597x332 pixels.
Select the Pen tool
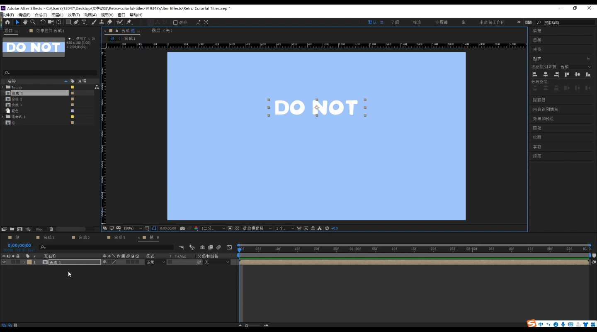point(76,22)
